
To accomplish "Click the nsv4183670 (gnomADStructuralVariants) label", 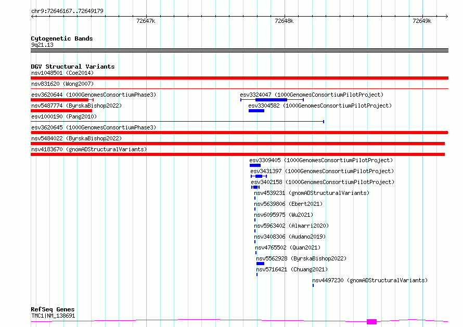I will click(89, 149).
